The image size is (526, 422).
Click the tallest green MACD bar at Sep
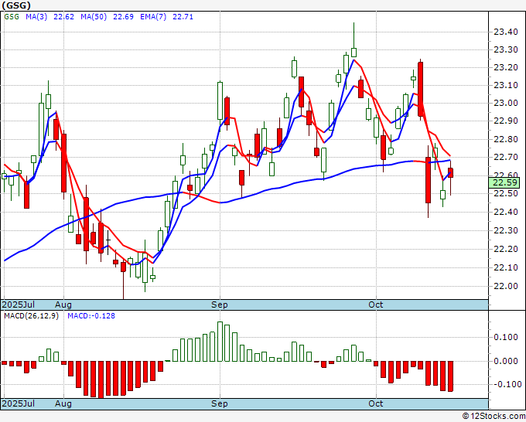220,342
